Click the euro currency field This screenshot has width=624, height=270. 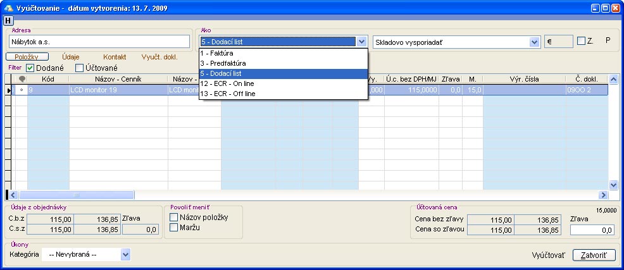tap(558, 41)
